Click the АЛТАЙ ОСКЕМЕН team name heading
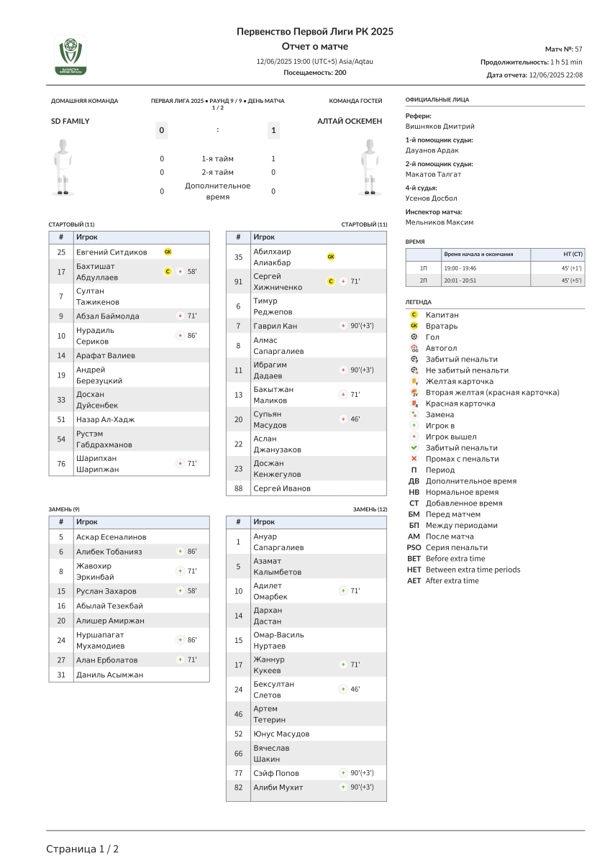 coord(350,121)
